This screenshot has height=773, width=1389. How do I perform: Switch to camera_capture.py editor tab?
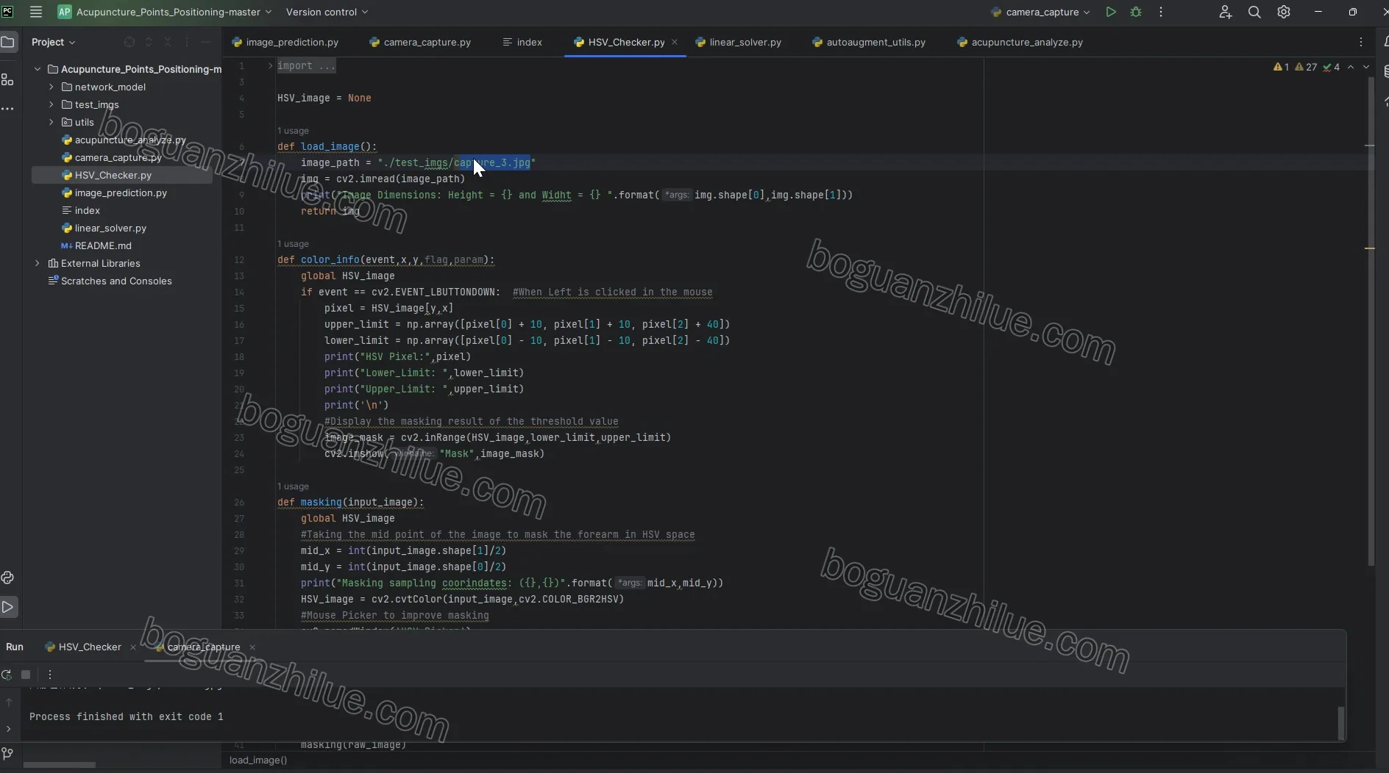point(420,42)
